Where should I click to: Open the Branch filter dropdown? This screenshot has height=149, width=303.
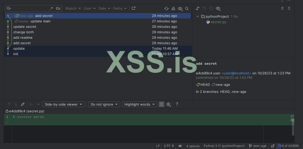73,9
